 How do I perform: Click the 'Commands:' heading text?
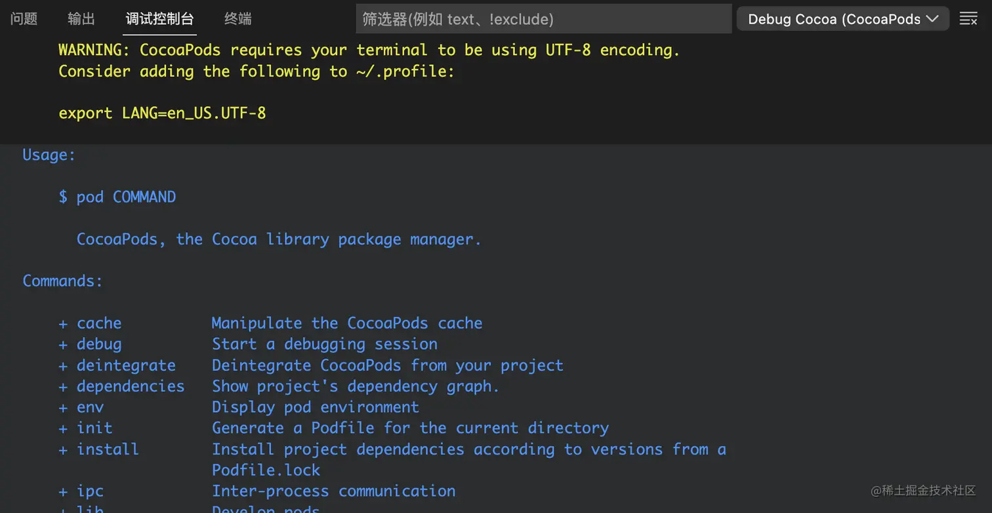click(x=62, y=281)
